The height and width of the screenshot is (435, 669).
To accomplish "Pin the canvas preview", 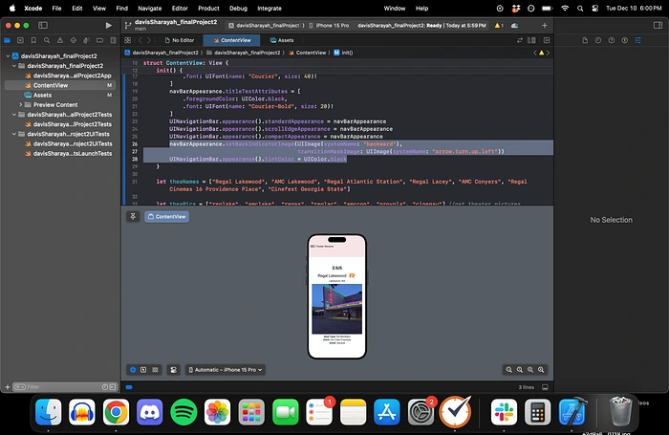I will point(133,217).
